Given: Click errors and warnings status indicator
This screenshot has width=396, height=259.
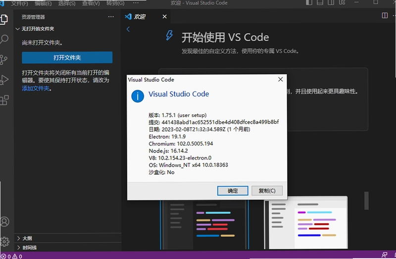Looking at the screenshot, I should click(x=11, y=256).
